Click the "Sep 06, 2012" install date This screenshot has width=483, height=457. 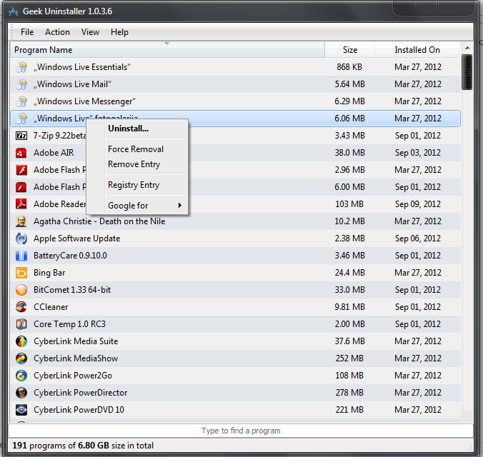tap(418, 238)
